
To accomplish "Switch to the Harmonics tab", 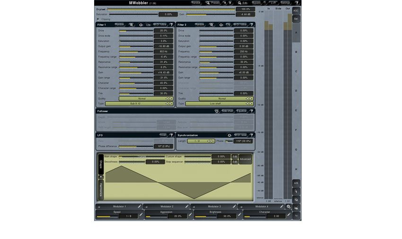I will tap(101, 190).
